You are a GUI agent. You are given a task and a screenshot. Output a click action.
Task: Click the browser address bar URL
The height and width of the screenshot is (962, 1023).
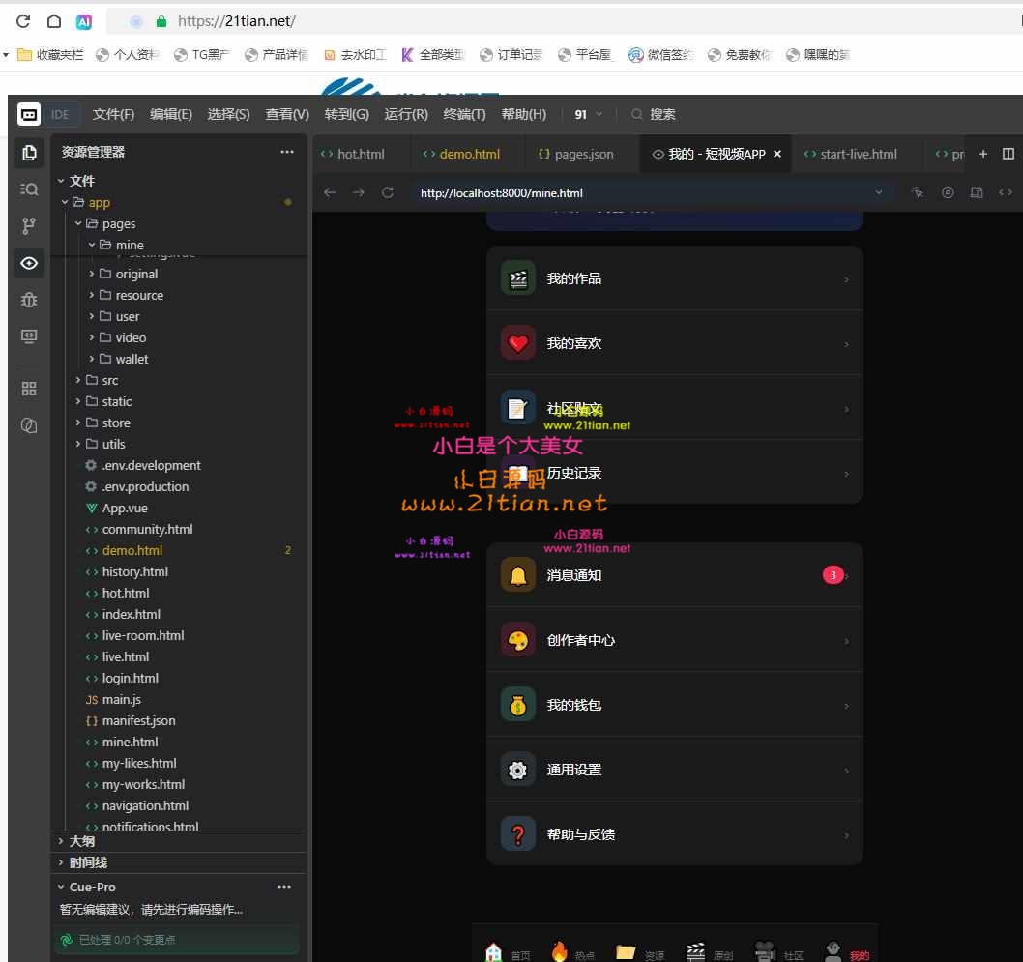coord(237,21)
